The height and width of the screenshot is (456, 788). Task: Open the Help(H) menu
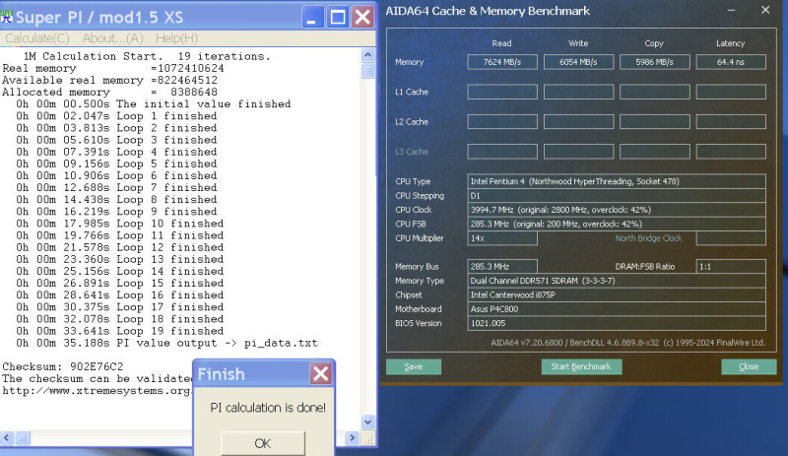coord(176,38)
